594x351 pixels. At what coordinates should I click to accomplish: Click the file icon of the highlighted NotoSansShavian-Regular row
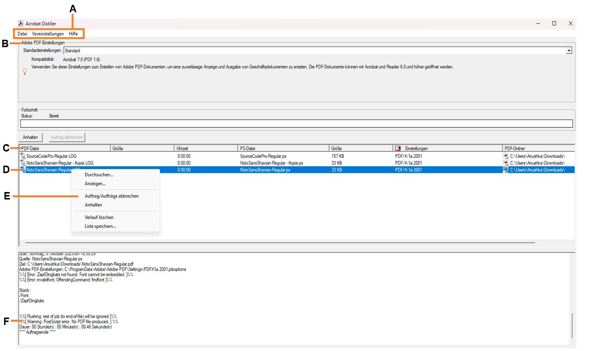click(23, 170)
